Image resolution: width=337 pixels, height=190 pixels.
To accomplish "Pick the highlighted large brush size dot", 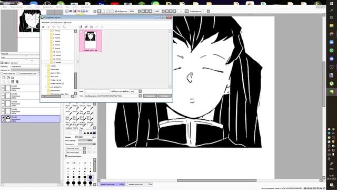I will click(x=91, y=177).
